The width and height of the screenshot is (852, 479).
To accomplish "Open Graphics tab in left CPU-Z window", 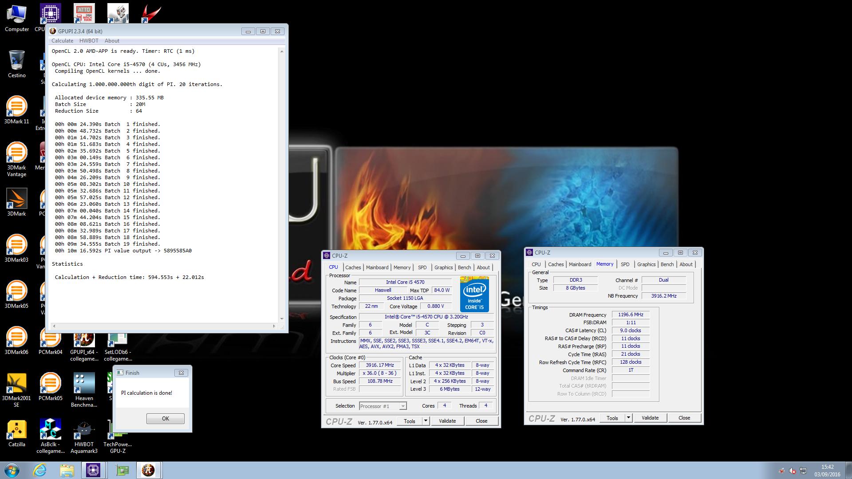I will pyautogui.click(x=444, y=267).
